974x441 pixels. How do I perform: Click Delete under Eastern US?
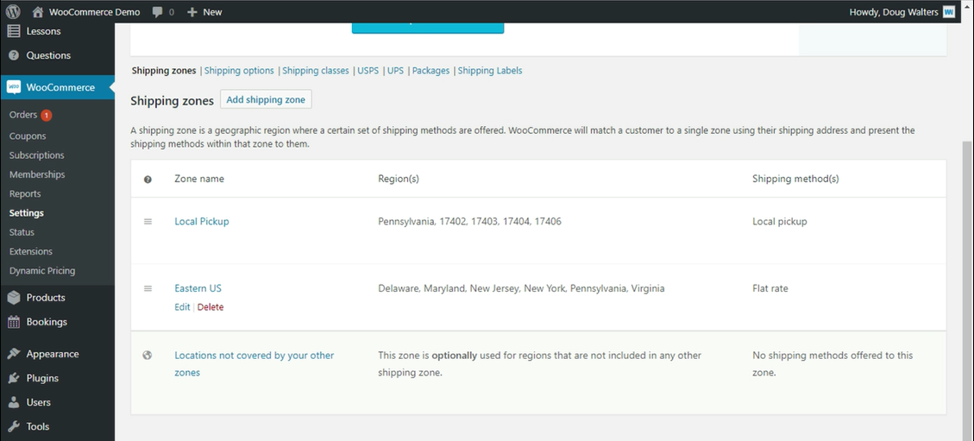click(211, 307)
